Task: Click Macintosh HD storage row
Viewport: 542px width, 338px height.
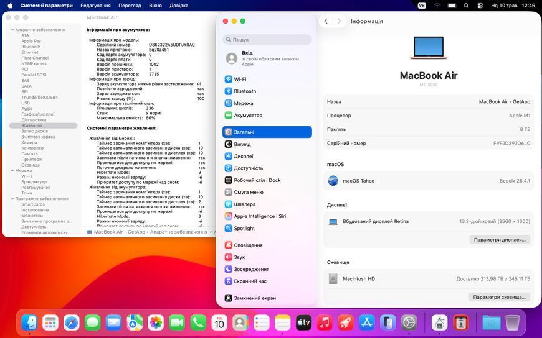Action: 428,279
